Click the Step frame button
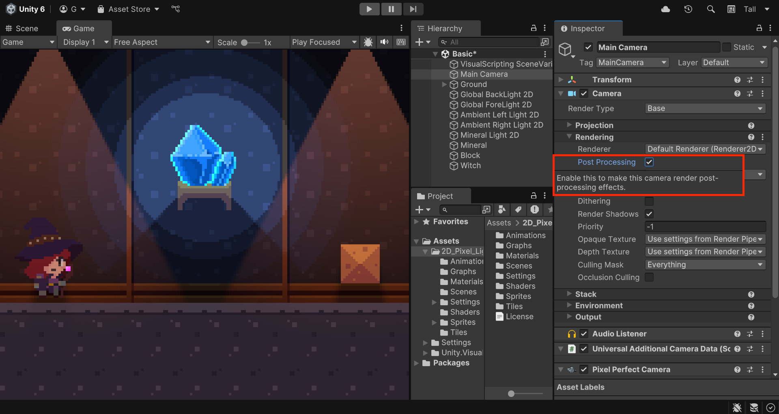Image resolution: width=779 pixels, height=414 pixels. 413,9
